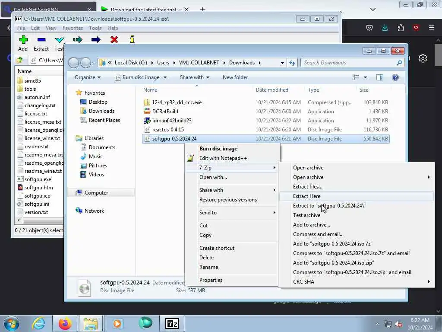442x332 pixels.
Task: Expand the Share with toolbar dropdown
Action: point(195,77)
